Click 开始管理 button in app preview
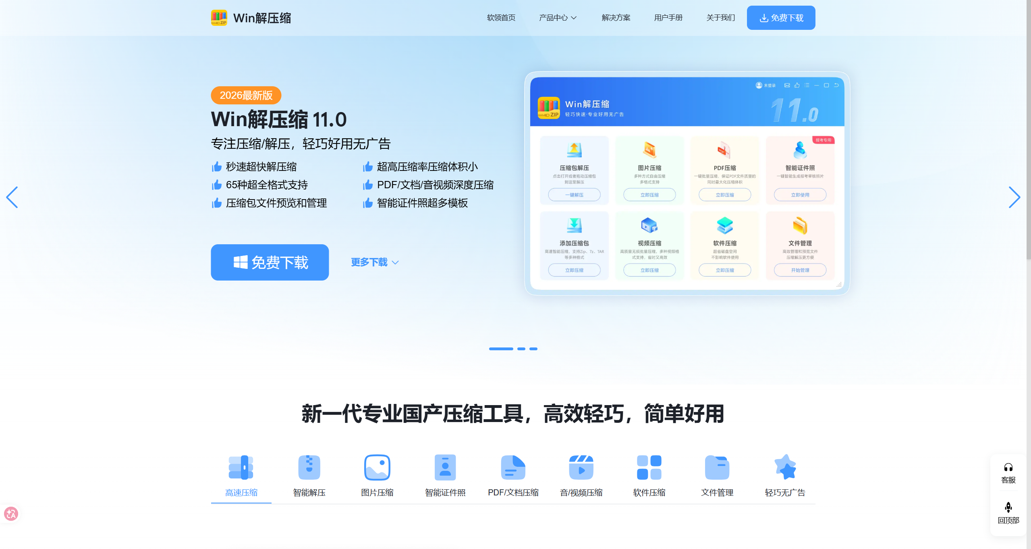The image size is (1031, 549). [800, 270]
